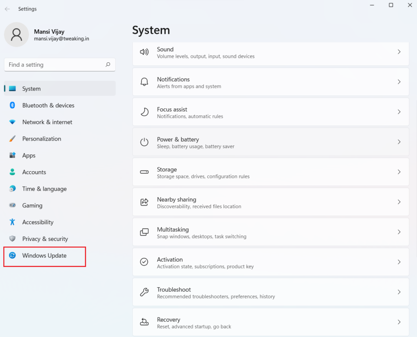
Task: Minimize the Settings window
Action: point(372,5)
